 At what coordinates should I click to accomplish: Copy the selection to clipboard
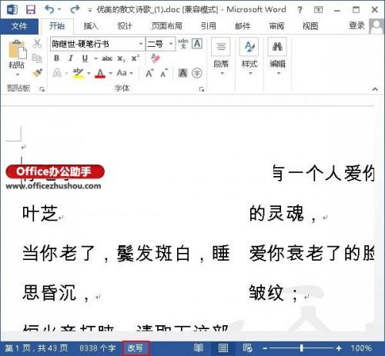[37, 58]
